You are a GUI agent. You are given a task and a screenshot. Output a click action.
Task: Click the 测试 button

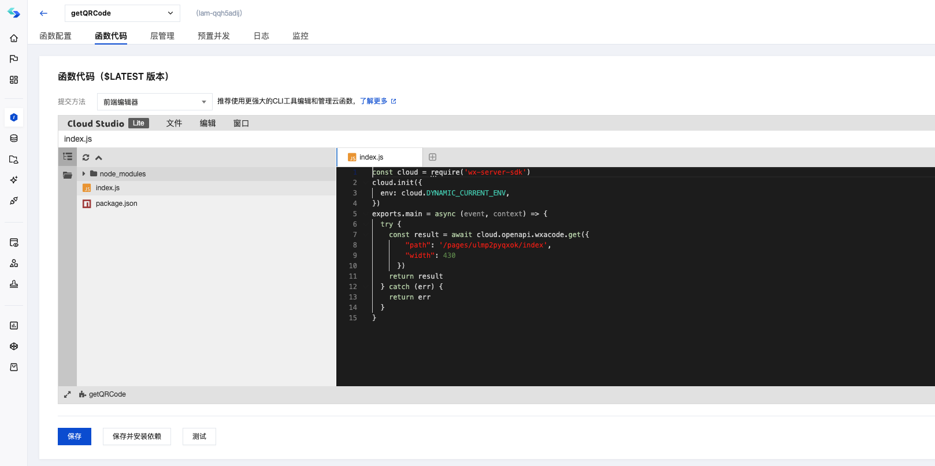[x=199, y=437]
